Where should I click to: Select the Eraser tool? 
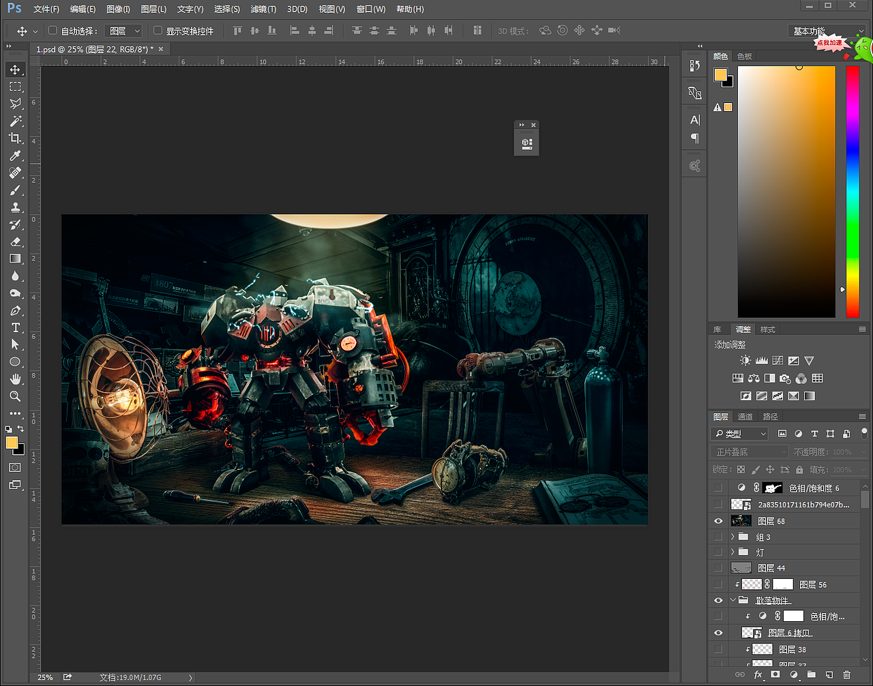(x=15, y=241)
